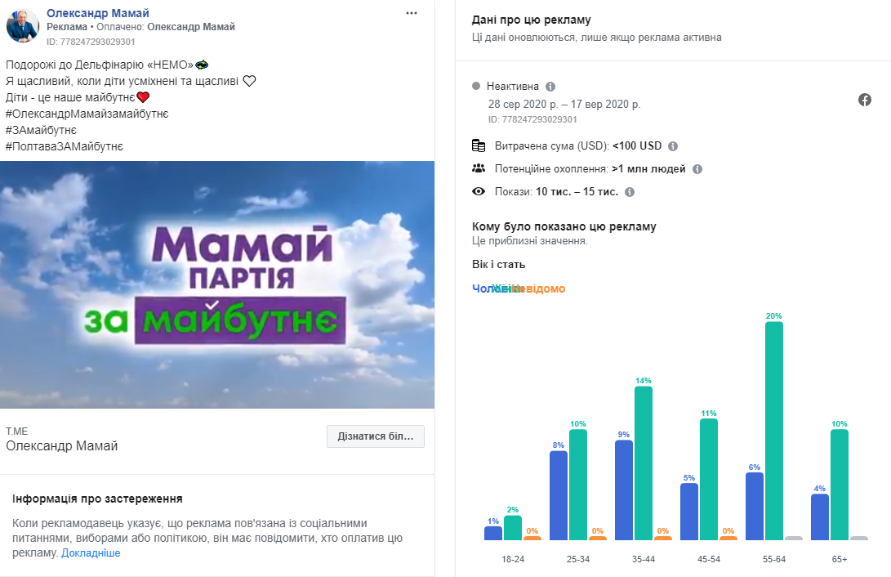Click the info icon beside Потенційне охоплення
891x577 pixels.
click(x=697, y=169)
